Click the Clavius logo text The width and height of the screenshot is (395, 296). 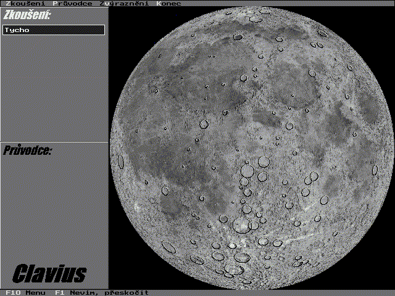pos(50,273)
